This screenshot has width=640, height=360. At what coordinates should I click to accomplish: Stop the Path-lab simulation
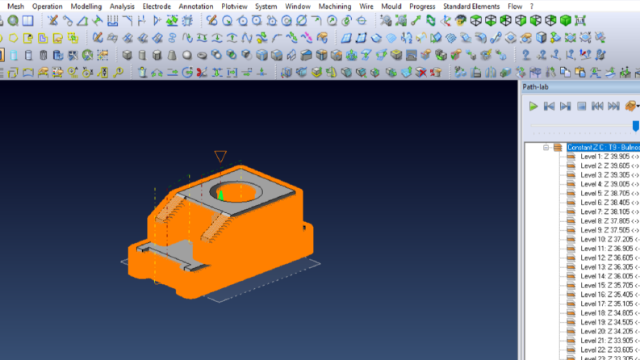[x=582, y=106]
